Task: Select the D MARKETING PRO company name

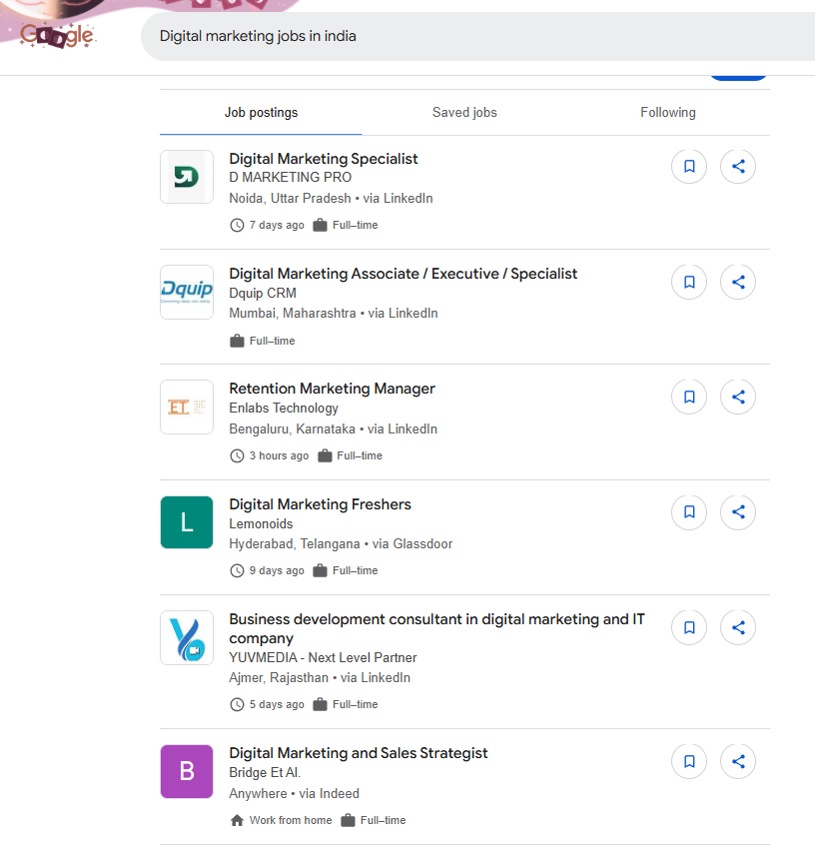Action: 290,177
